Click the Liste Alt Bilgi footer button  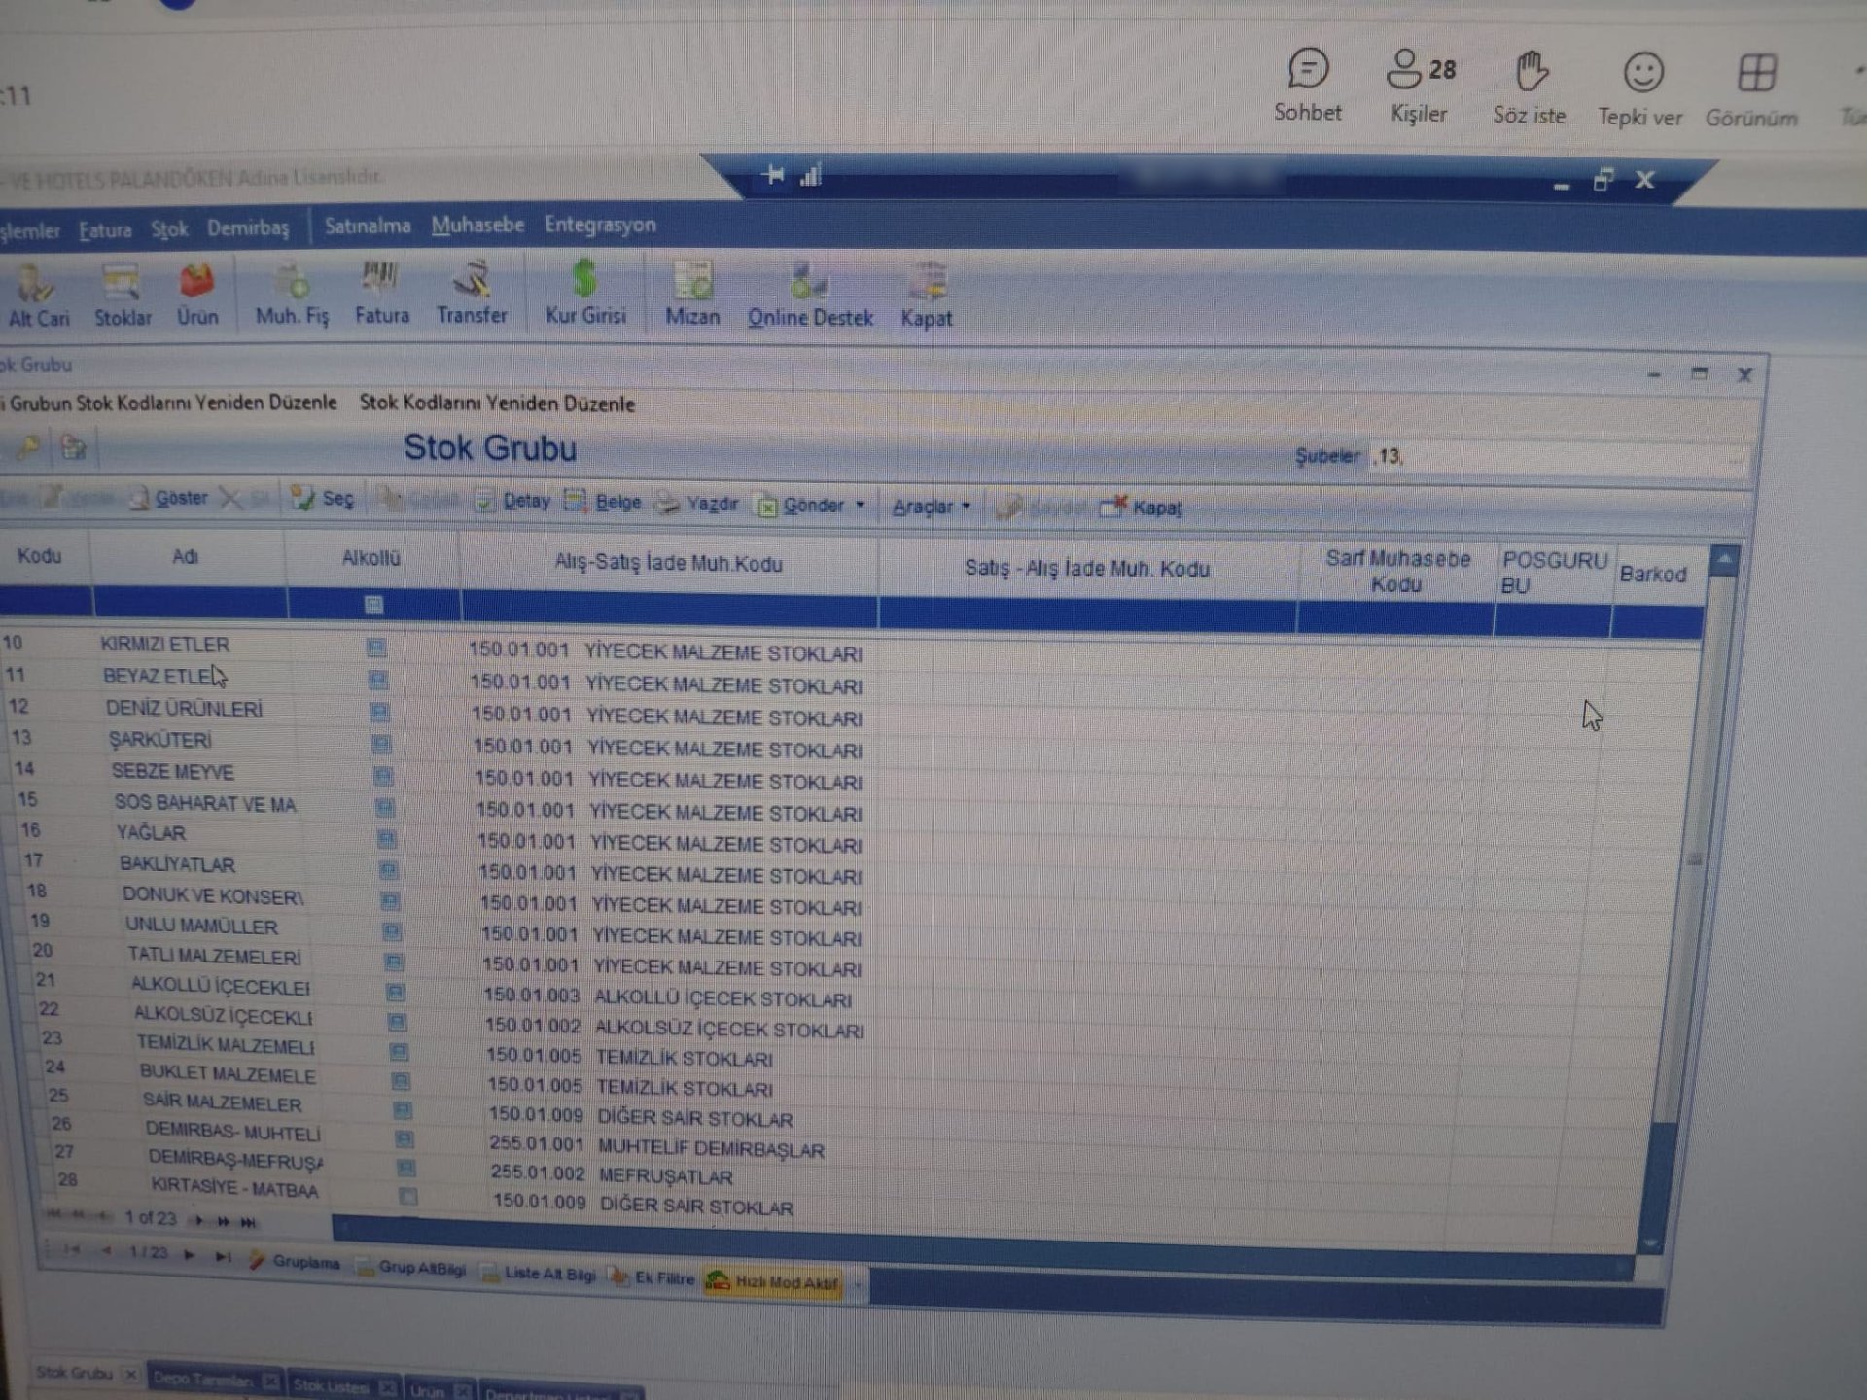click(x=540, y=1274)
